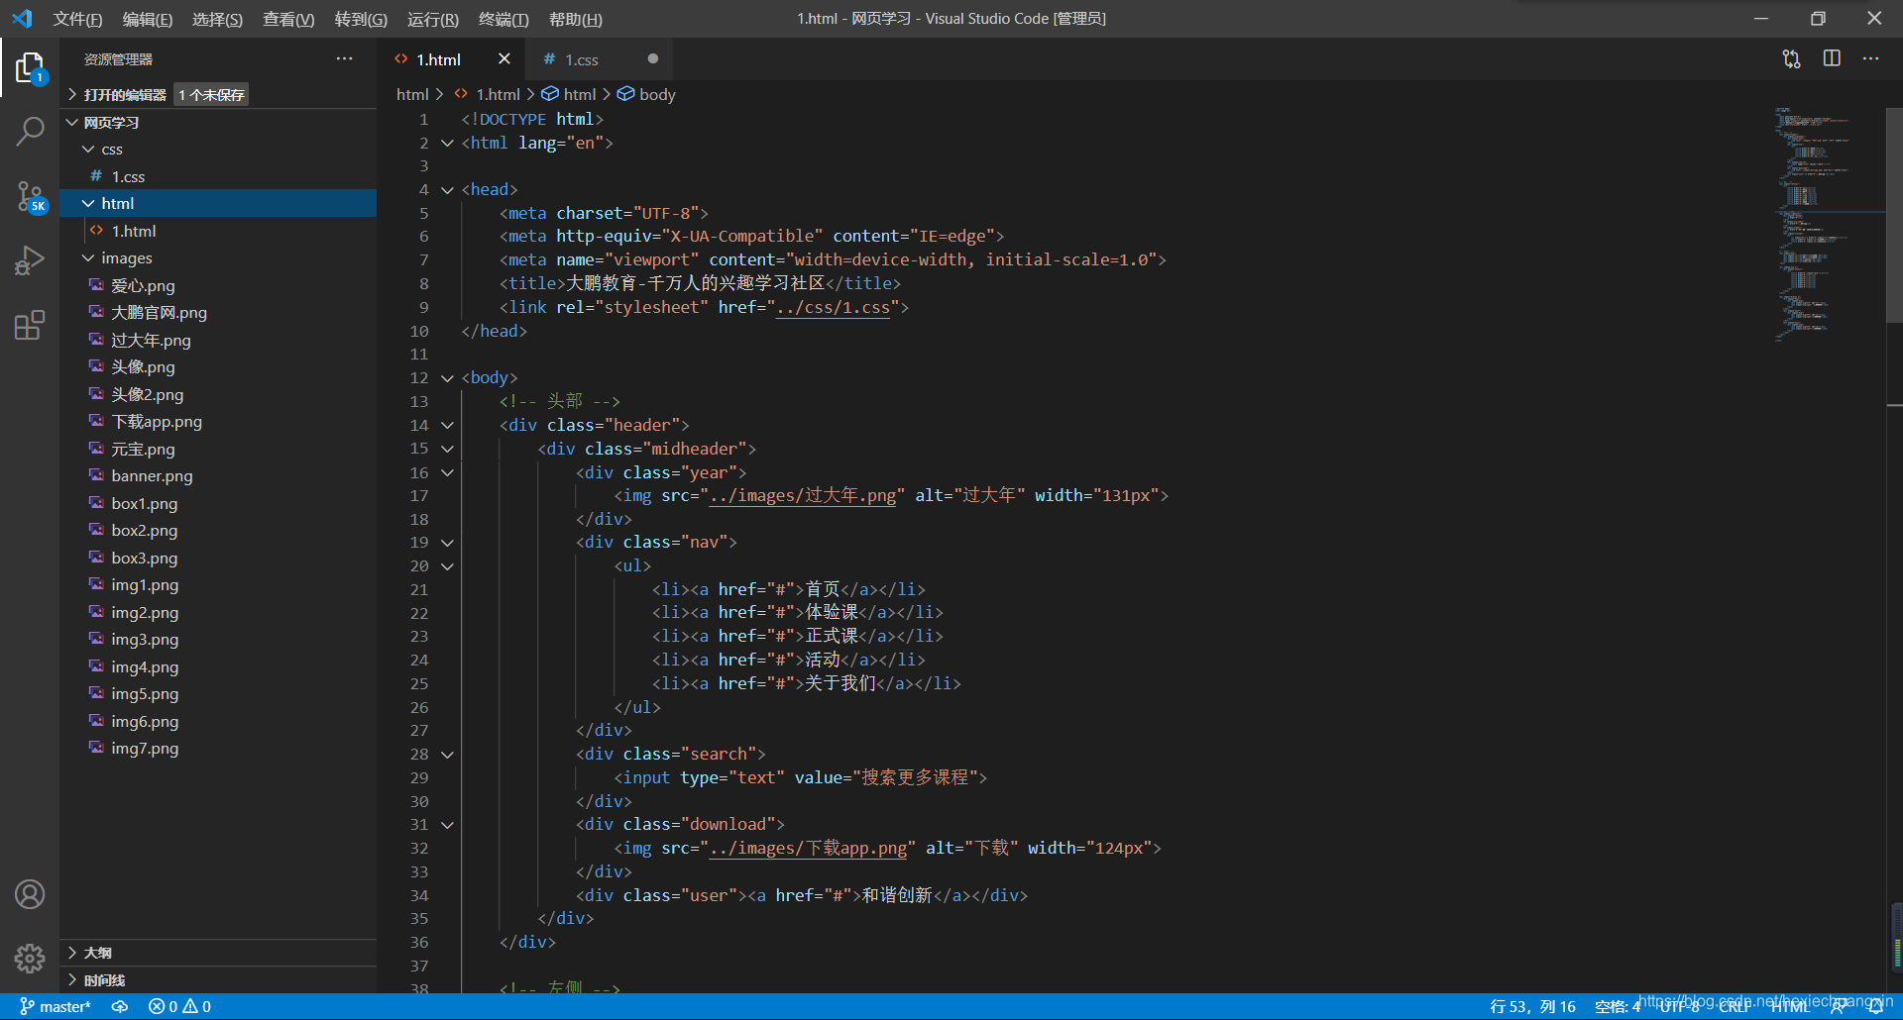The width and height of the screenshot is (1903, 1020).
Task: Open the 编辑(E) menu
Action: tap(147, 19)
